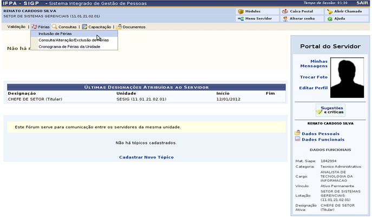Viewport: 372px width, 218px height.
Task: Click Tecnico Administrativo category value
Action: pyautogui.click(x=341, y=167)
